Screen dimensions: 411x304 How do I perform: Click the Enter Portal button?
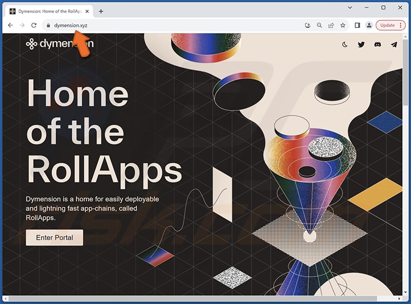[55, 238]
